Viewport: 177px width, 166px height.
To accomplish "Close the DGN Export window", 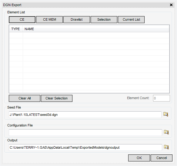I will [171, 5].
